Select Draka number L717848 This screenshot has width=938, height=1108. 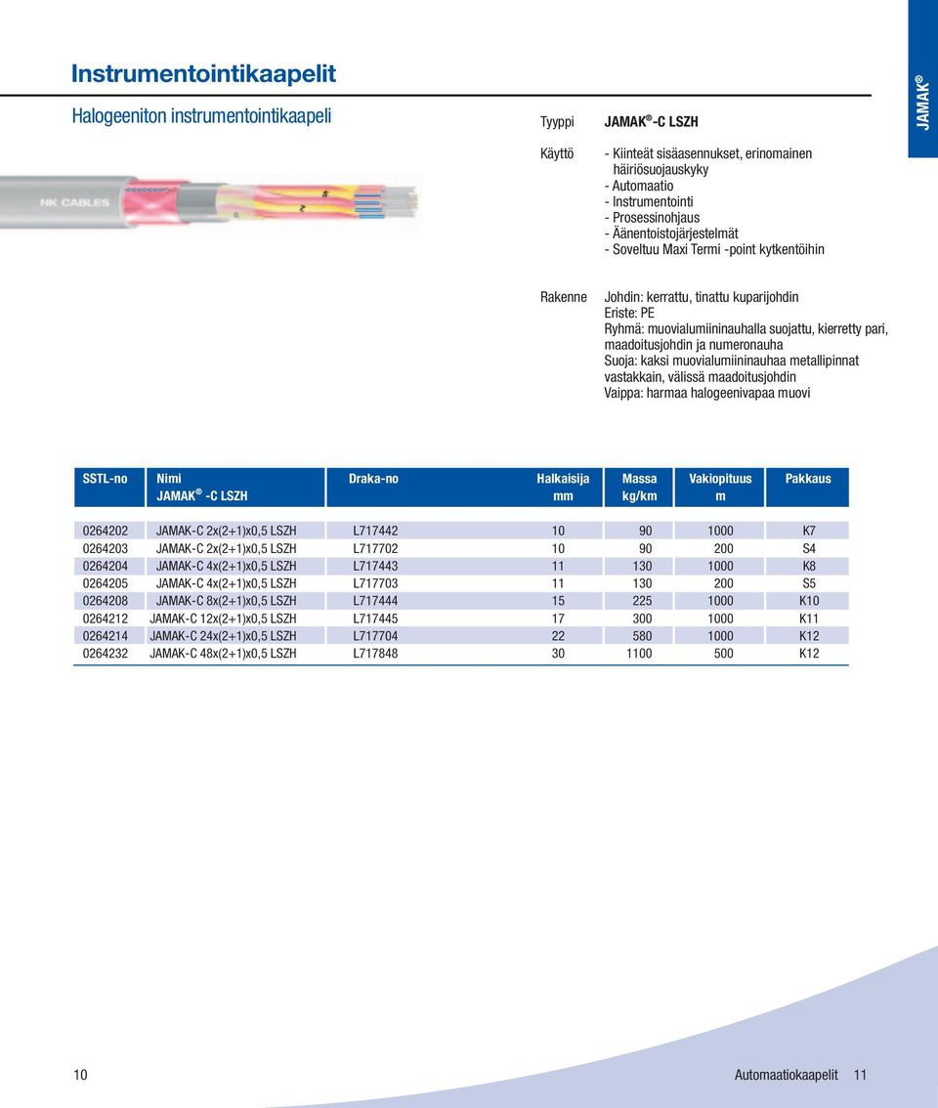click(375, 654)
